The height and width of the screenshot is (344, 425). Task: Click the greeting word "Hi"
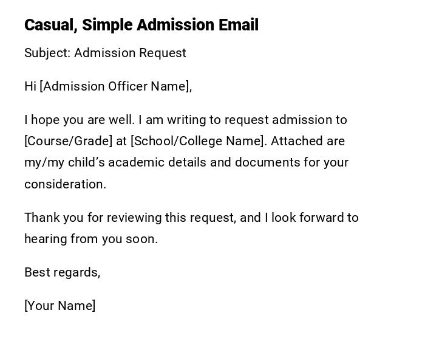[x=30, y=86]
